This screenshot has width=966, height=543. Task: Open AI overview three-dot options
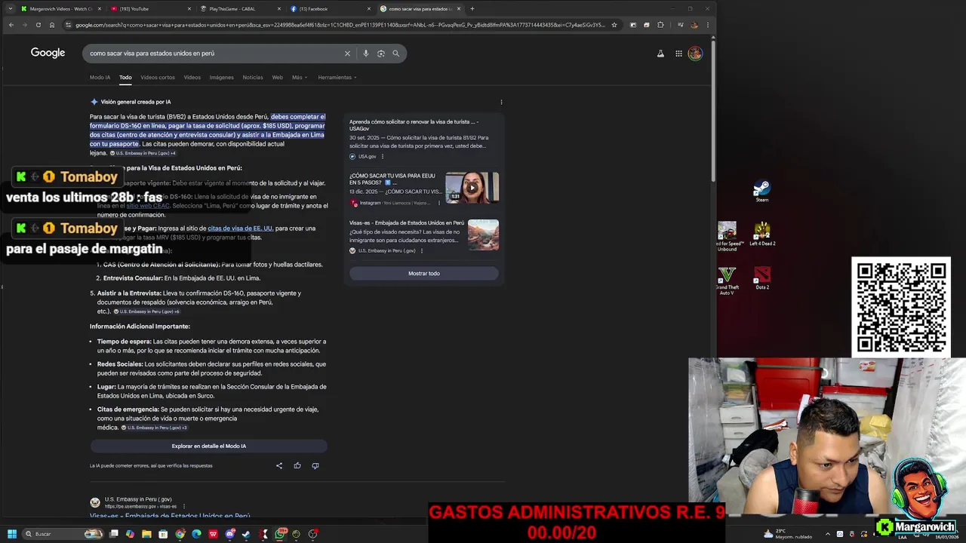coord(501,102)
